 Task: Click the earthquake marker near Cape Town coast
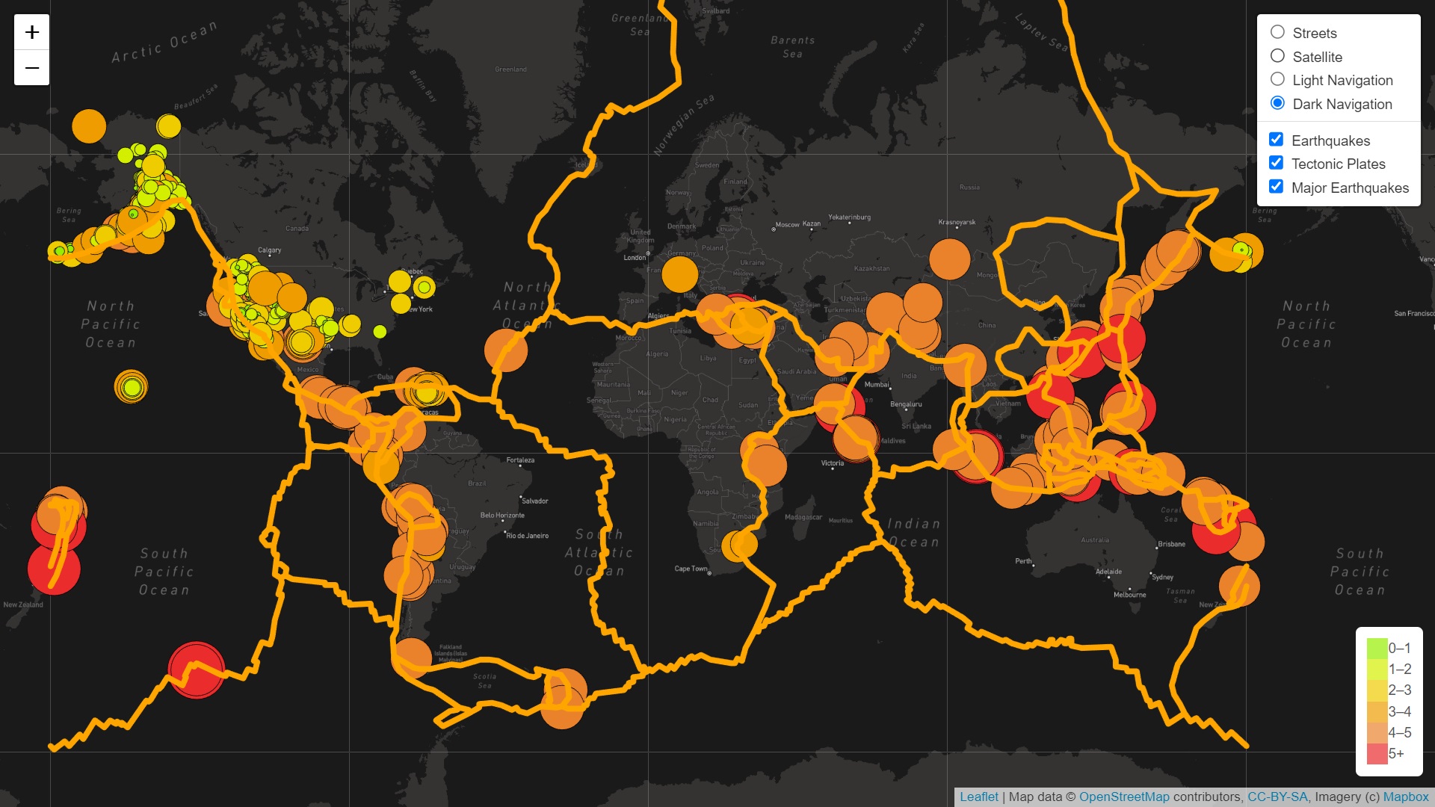coord(739,544)
